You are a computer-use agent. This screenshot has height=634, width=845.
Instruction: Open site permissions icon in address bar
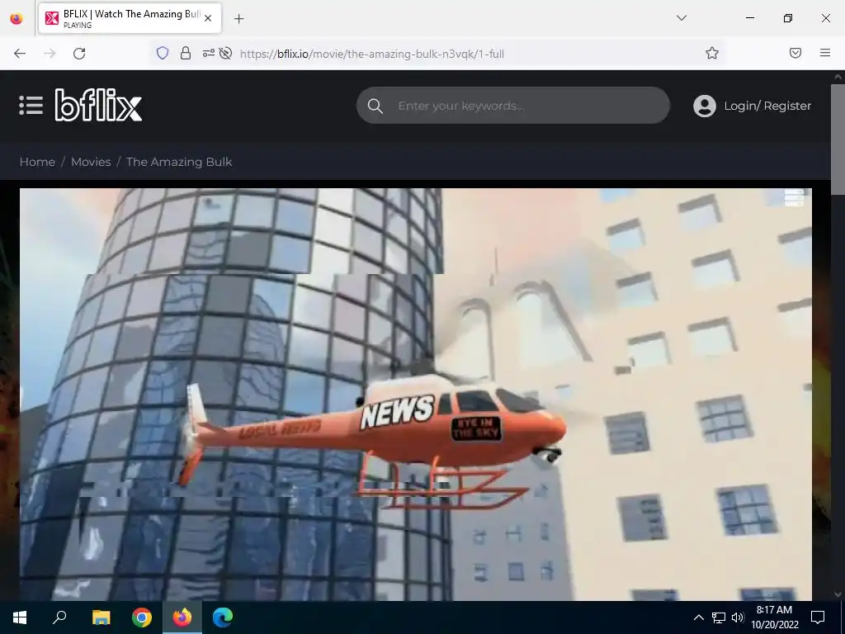point(208,53)
